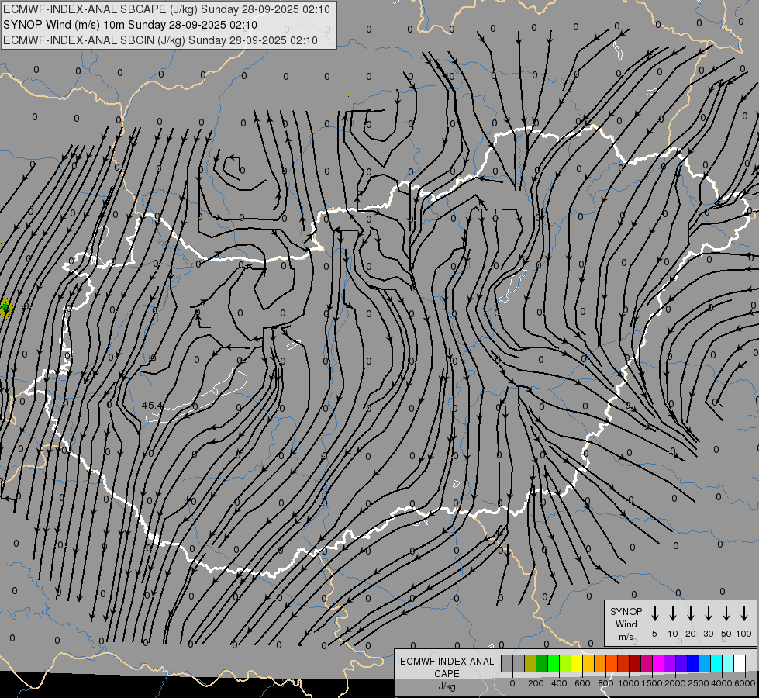Image resolution: width=759 pixels, height=698 pixels.
Task: Click the 6000 tick label in CAPE legend
Action: pyautogui.click(x=745, y=683)
